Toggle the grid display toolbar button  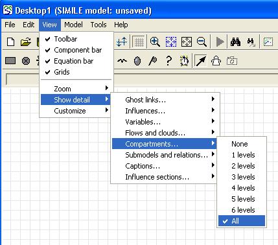[139, 41]
